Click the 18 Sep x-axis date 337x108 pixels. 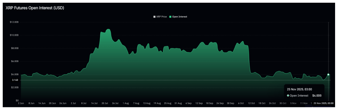click(x=209, y=103)
